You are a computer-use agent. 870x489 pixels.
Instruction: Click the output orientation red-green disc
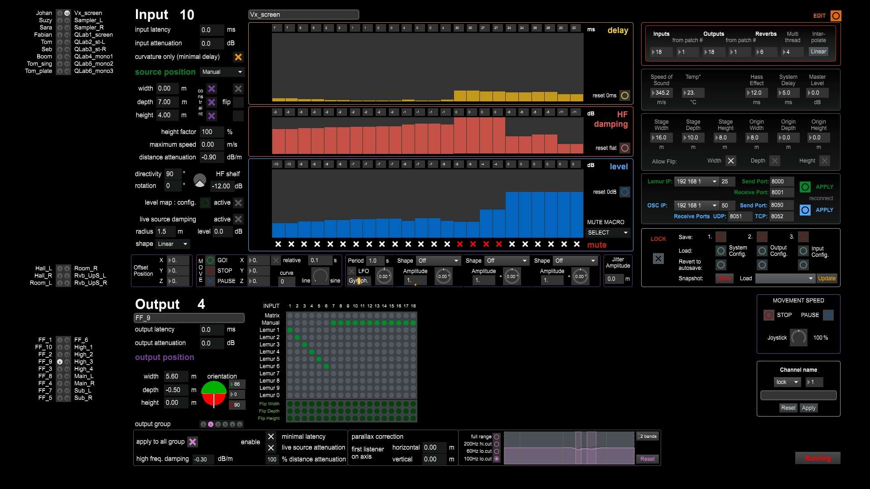214,393
